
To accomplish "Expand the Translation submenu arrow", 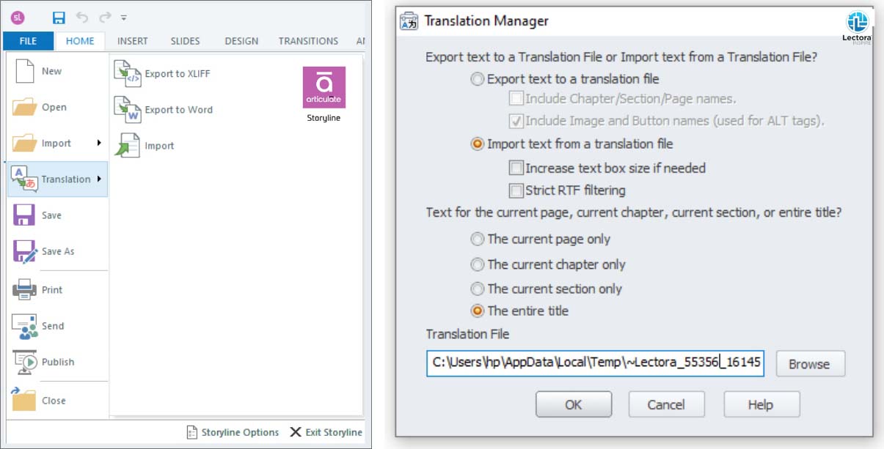I will coord(99,179).
